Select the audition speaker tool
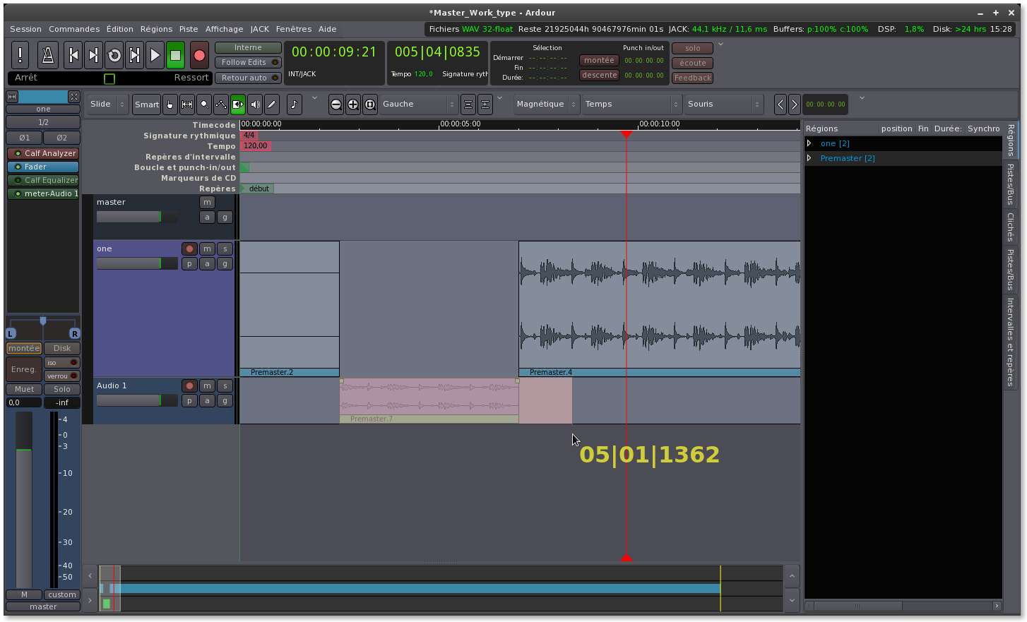 [x=255, y=104]
